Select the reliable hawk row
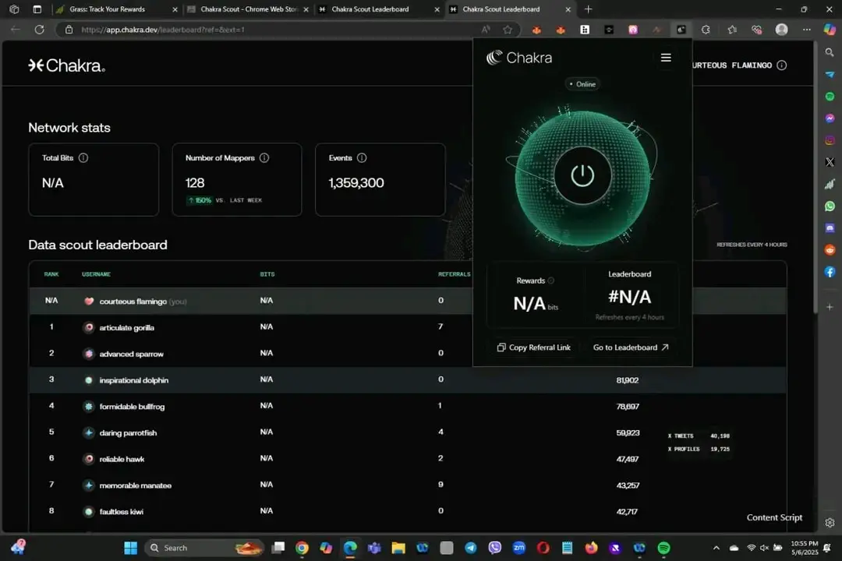This screenshot has width=842, height=561. 408,458
